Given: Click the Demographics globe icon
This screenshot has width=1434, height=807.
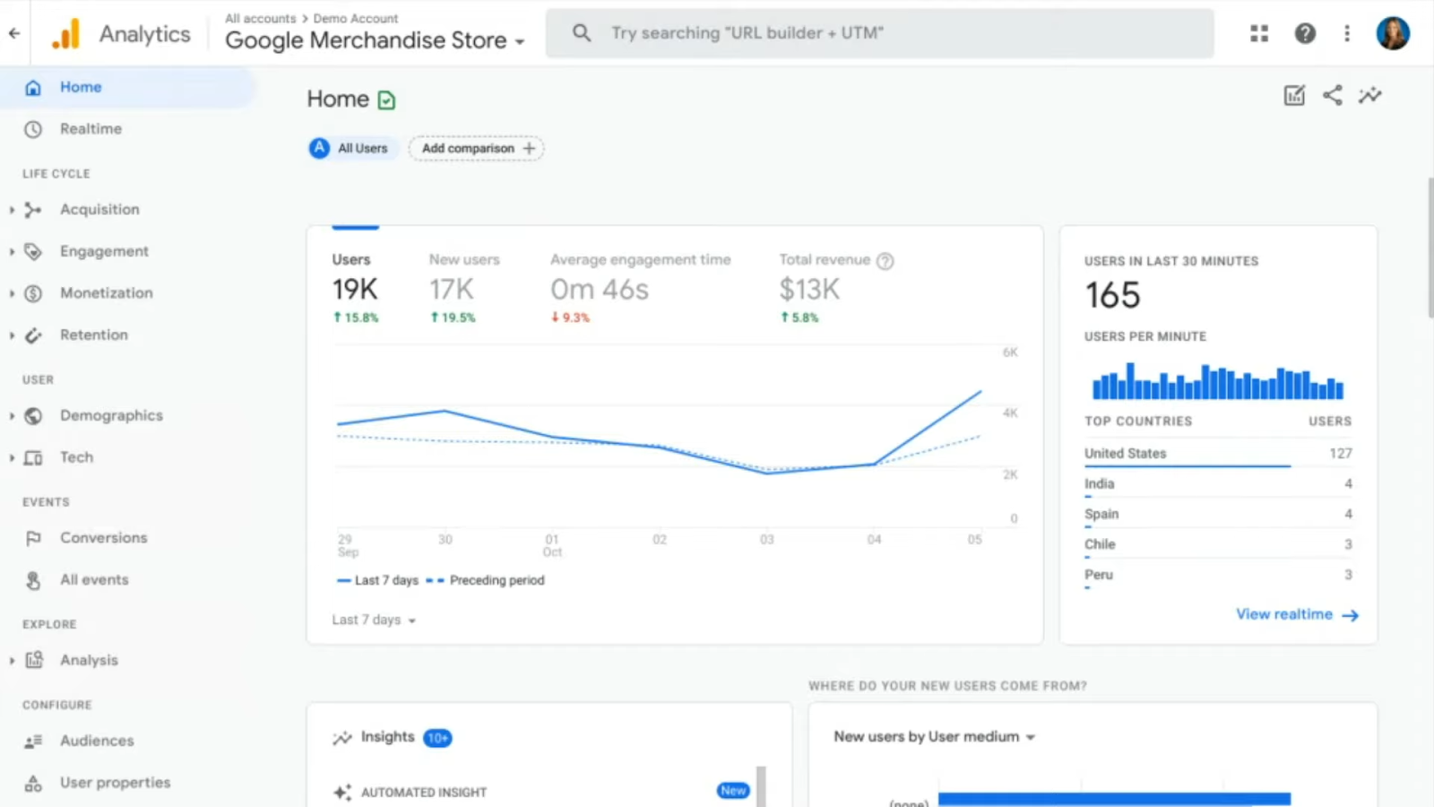Looking at the screenshot, I should point(33,416).
